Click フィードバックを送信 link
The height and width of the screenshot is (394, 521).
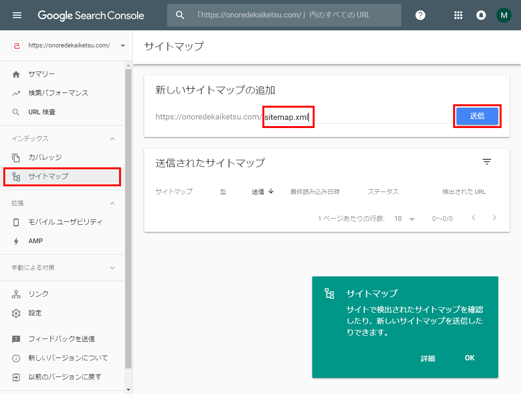tap(62, 339)
